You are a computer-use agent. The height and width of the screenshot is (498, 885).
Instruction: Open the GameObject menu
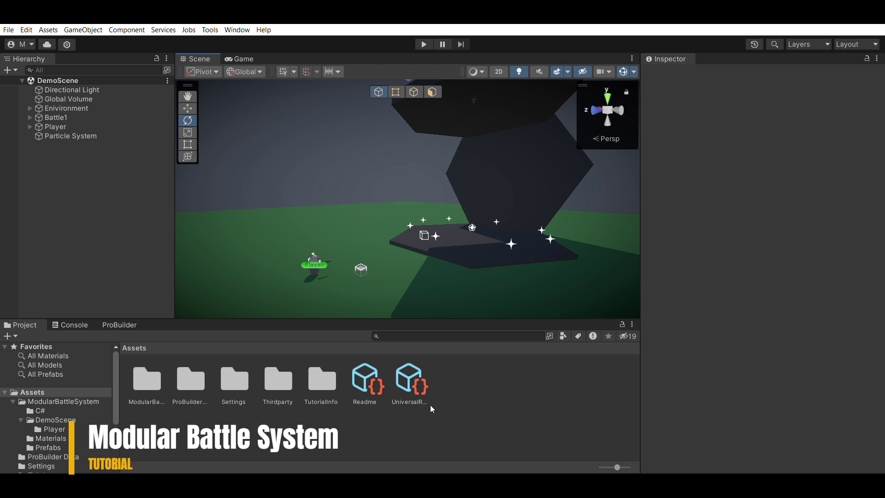coord(83,30)
